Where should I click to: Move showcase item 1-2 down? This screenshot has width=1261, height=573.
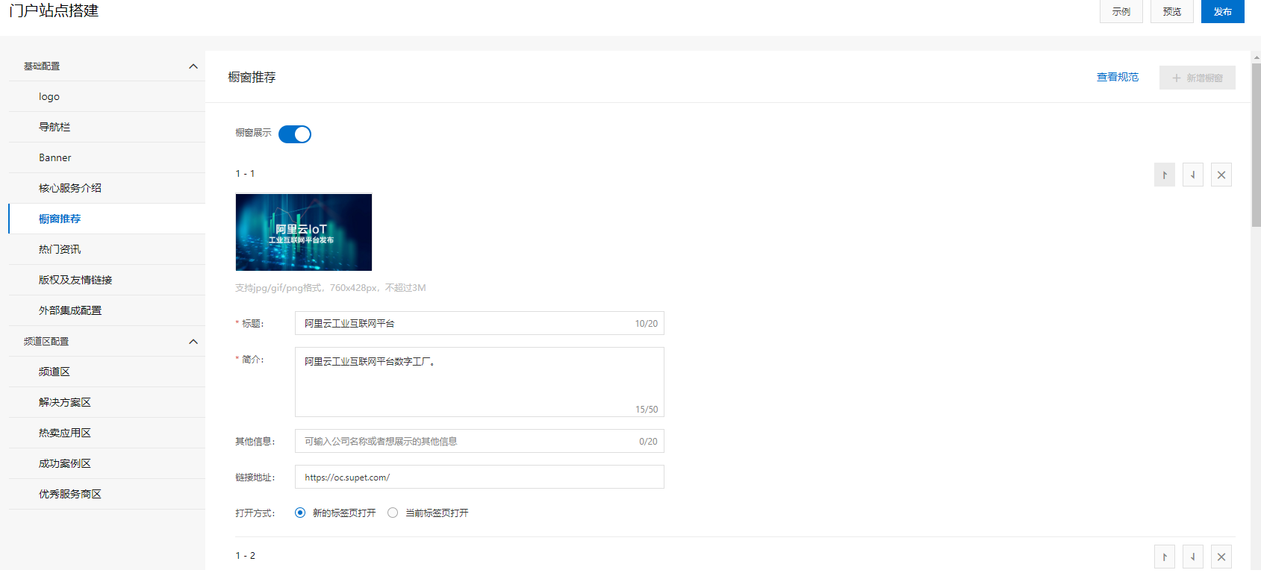(x=1193, y=557)
